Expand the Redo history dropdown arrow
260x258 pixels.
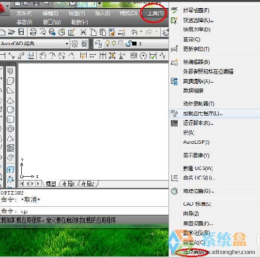[x=156, y=31]
